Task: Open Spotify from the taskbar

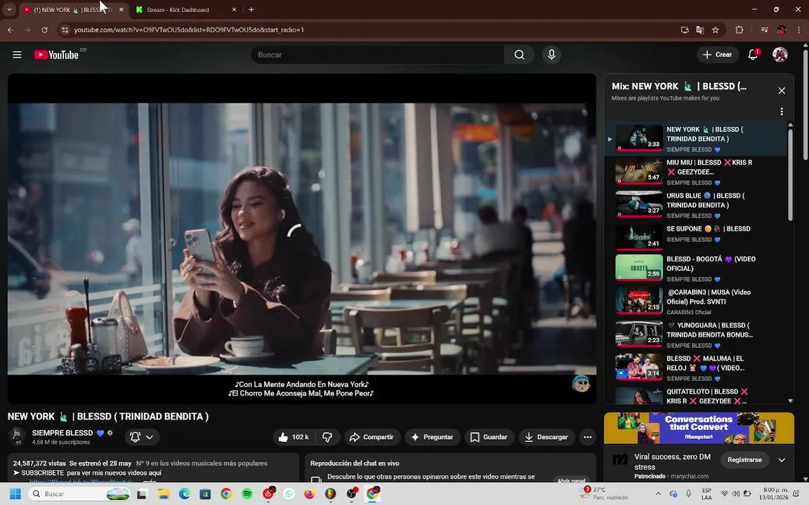Action: (247, 494)
